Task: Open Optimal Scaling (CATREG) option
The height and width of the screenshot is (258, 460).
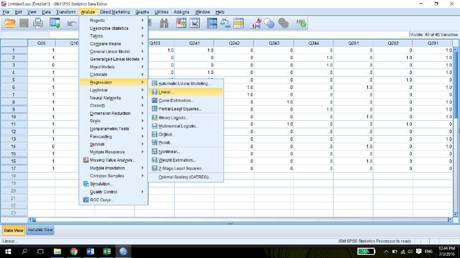Action: click(186, 177)
